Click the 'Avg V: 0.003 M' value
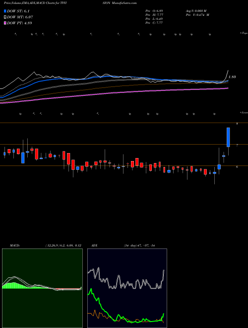This screenshot has height=328, width=248. [x=196, y=10]
